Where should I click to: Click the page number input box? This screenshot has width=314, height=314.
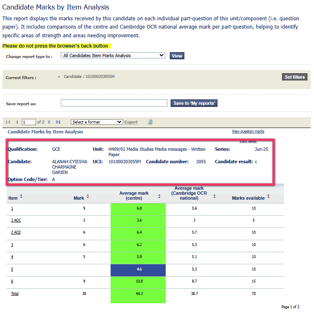coord(29,122)
